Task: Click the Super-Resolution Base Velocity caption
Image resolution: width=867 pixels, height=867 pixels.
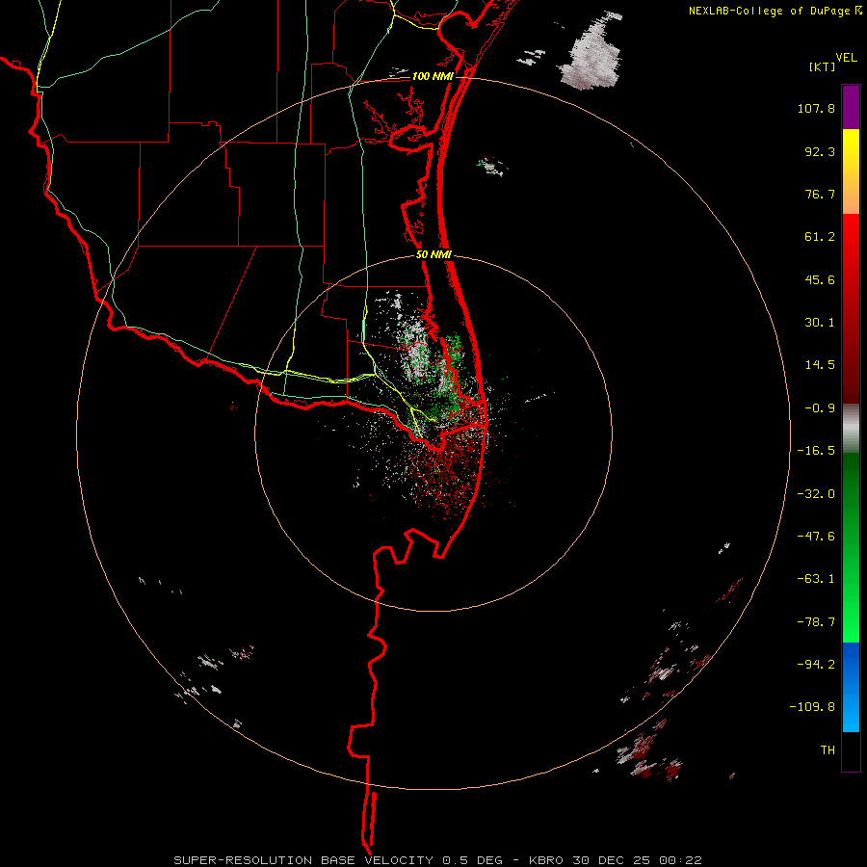Action: pos(438,860)
